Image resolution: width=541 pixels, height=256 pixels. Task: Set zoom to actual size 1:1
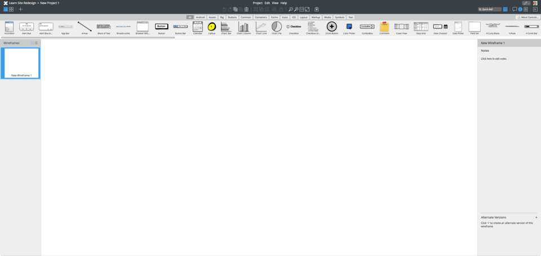pos(301,10)
